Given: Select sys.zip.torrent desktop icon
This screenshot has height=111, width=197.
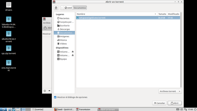Looking at the screenshot, I should [9, 50].
